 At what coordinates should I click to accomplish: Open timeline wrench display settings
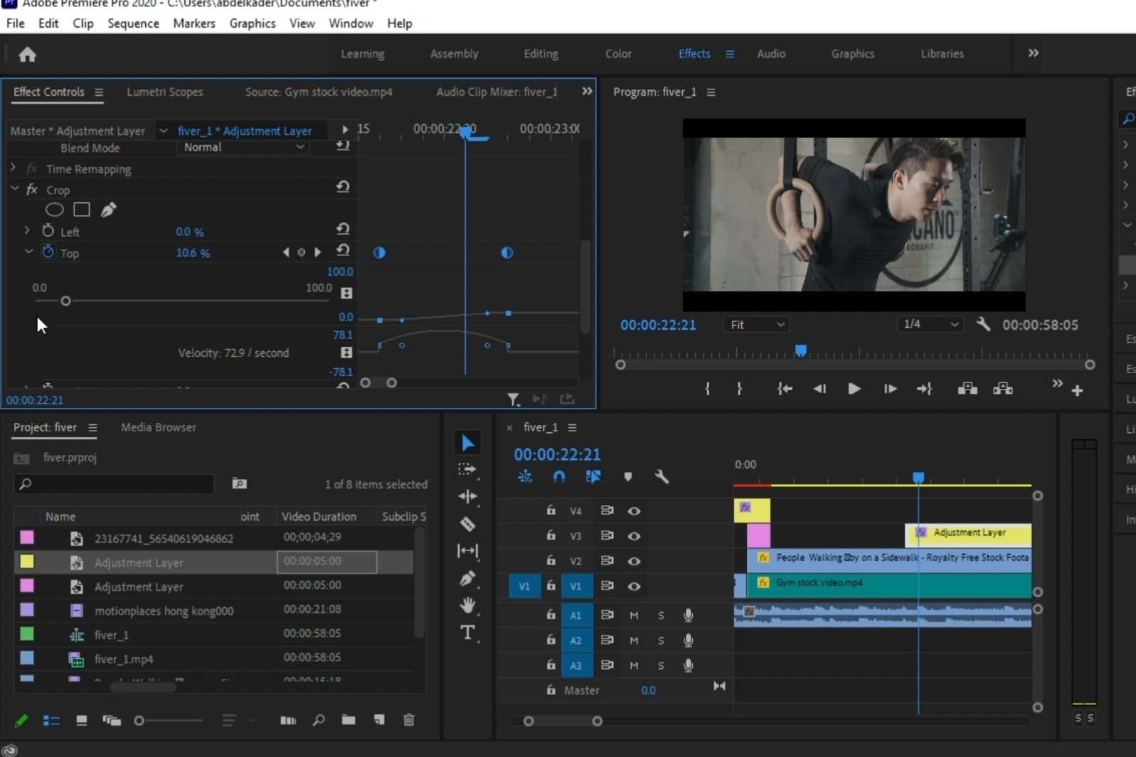pyautogui.click(x=661, y=477)
